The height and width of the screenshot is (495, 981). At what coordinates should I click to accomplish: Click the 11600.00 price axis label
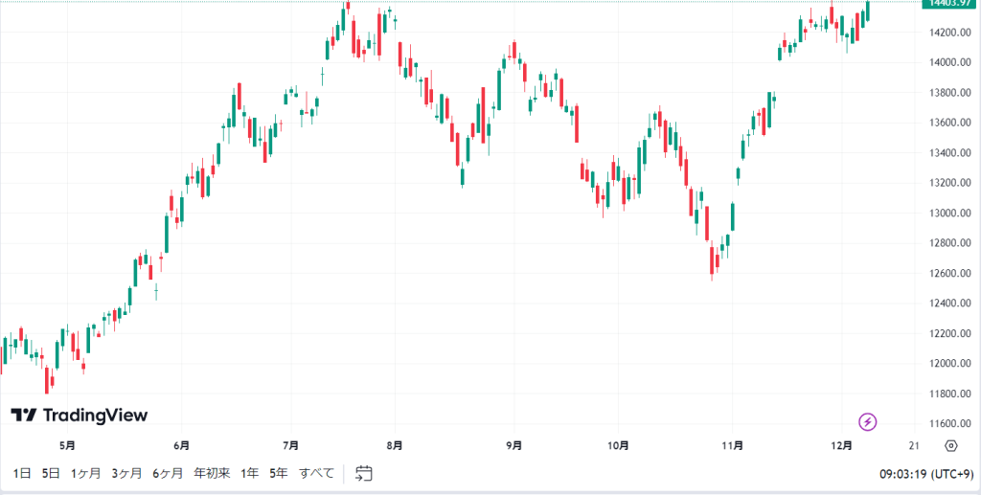(x=949, y=424)
